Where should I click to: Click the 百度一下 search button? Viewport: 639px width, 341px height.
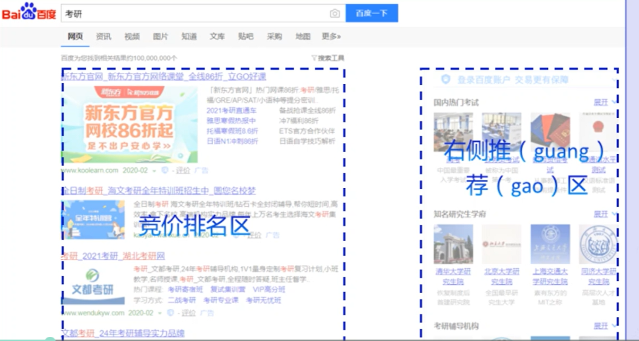(372, 13)
